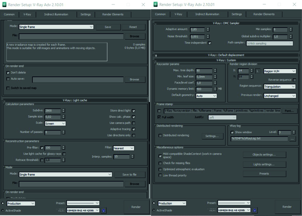Toggle Full width checkbox in Frame stamp
This screenshot has height=216, width=302.
(159, 117)
